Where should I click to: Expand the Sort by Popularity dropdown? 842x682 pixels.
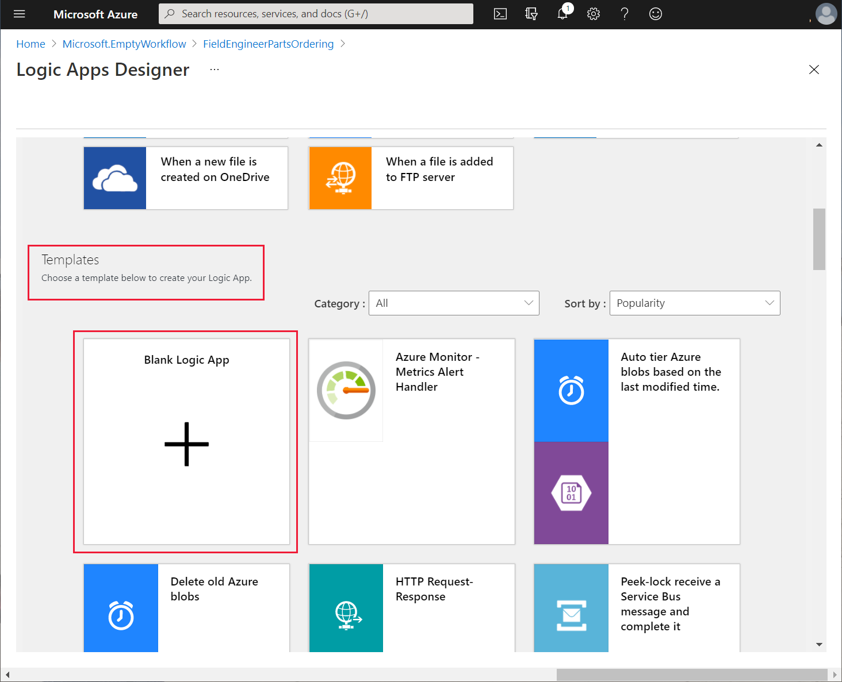[694, 303]
